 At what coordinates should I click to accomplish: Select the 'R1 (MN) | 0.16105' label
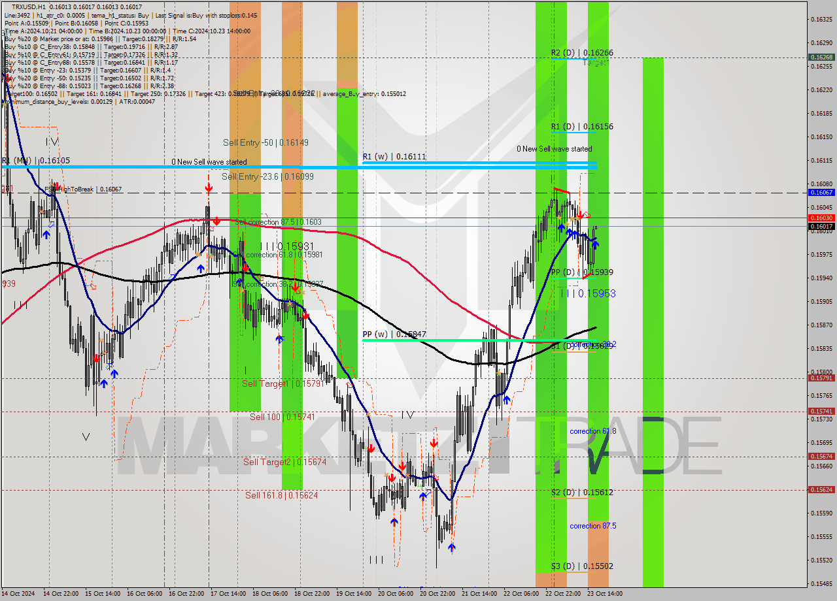(x=36, y=161)
